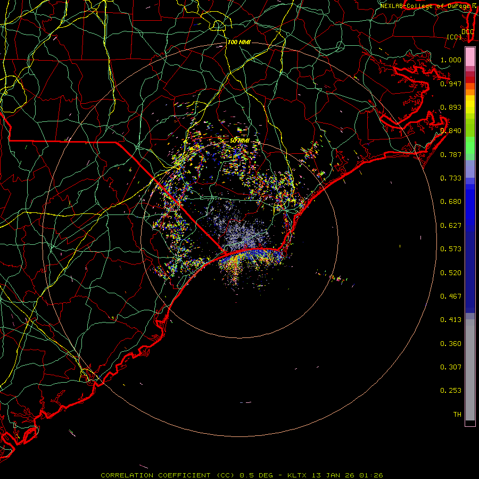
Task: Click the 100 NMI range ring label
Action: [x=239, y=42]
